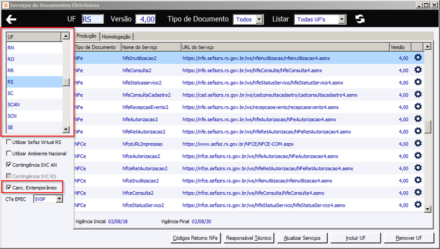Image resolution: width=440 pixels, height=249 pixels.
Task: Open the CTe EPEC SVSP dropdown
Action: (x=59, y=199)
